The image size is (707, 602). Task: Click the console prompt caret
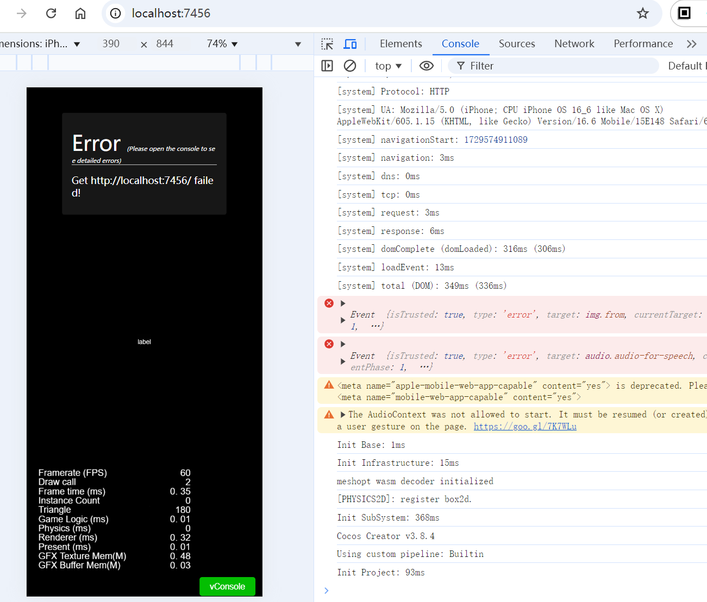(326, 591)
